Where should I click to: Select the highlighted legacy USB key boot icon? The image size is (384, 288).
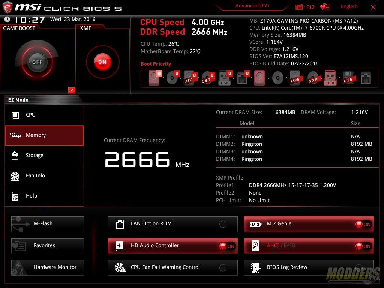pyautogui.click(x=330, y=78)
